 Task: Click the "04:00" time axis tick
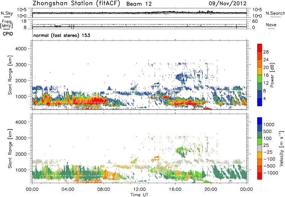(68, 190)
